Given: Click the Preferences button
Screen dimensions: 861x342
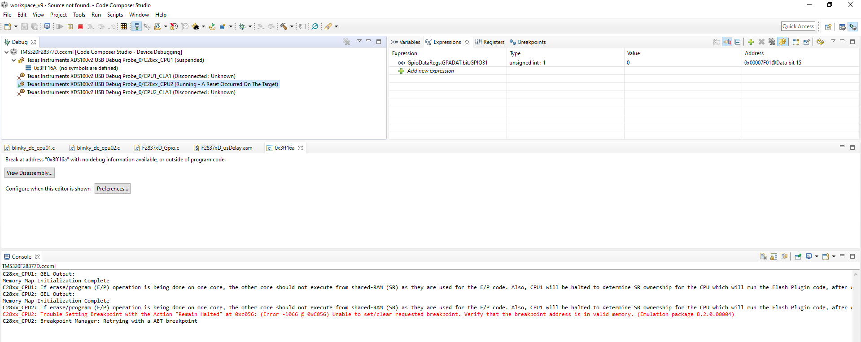Looking at the screenshot, I should click(113, 189).
